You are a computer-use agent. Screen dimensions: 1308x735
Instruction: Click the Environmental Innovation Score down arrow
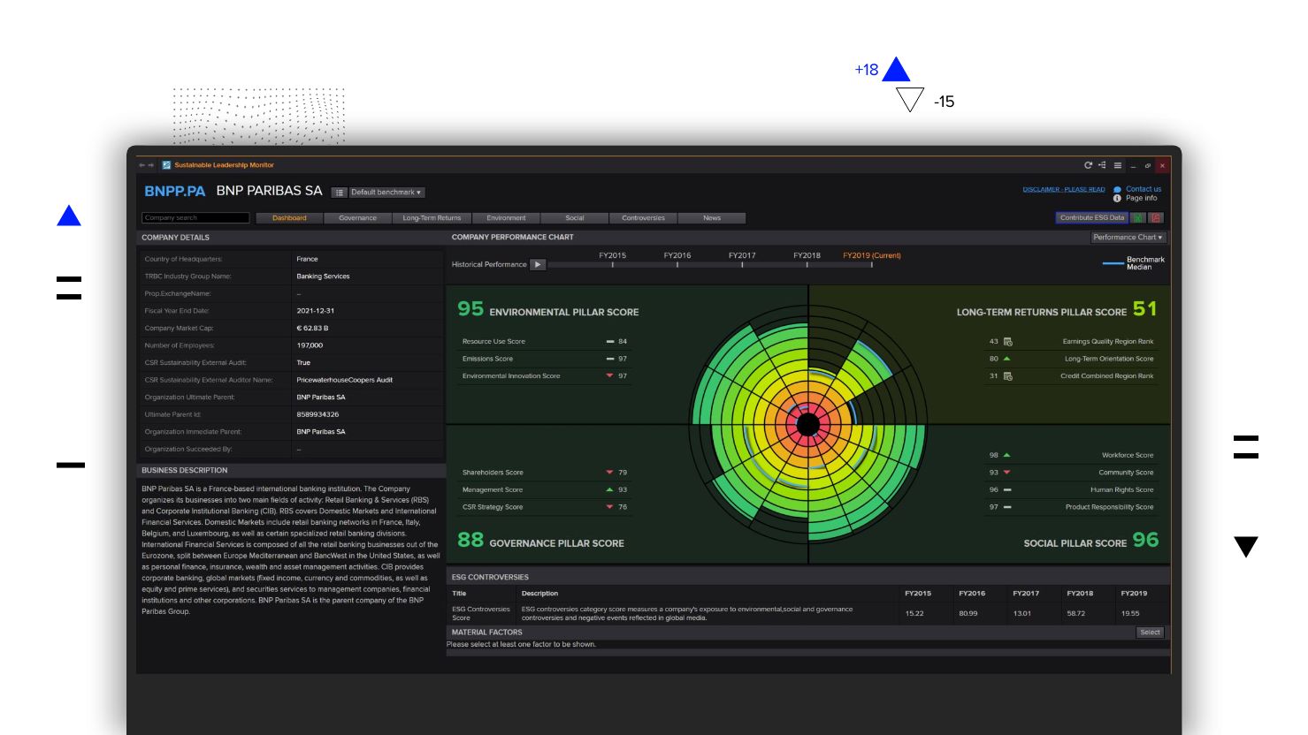[x=609, y=376]
